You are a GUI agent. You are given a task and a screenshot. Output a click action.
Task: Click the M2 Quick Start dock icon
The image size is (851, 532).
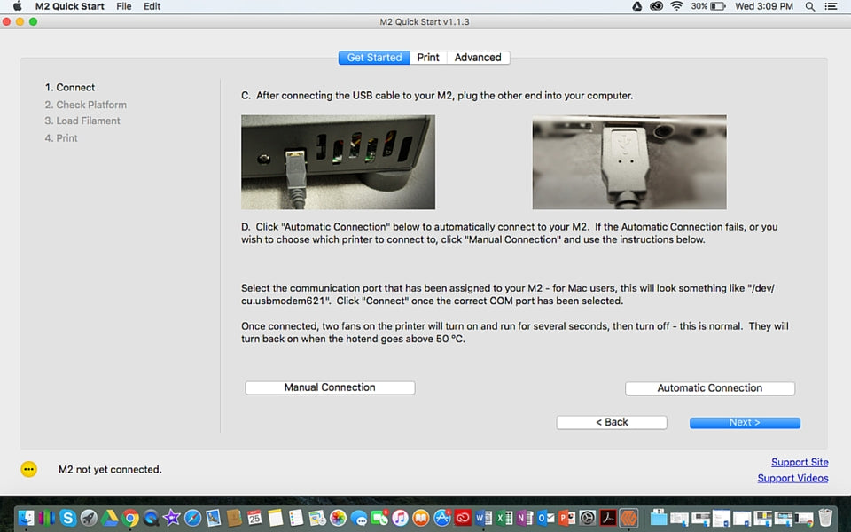628,517
